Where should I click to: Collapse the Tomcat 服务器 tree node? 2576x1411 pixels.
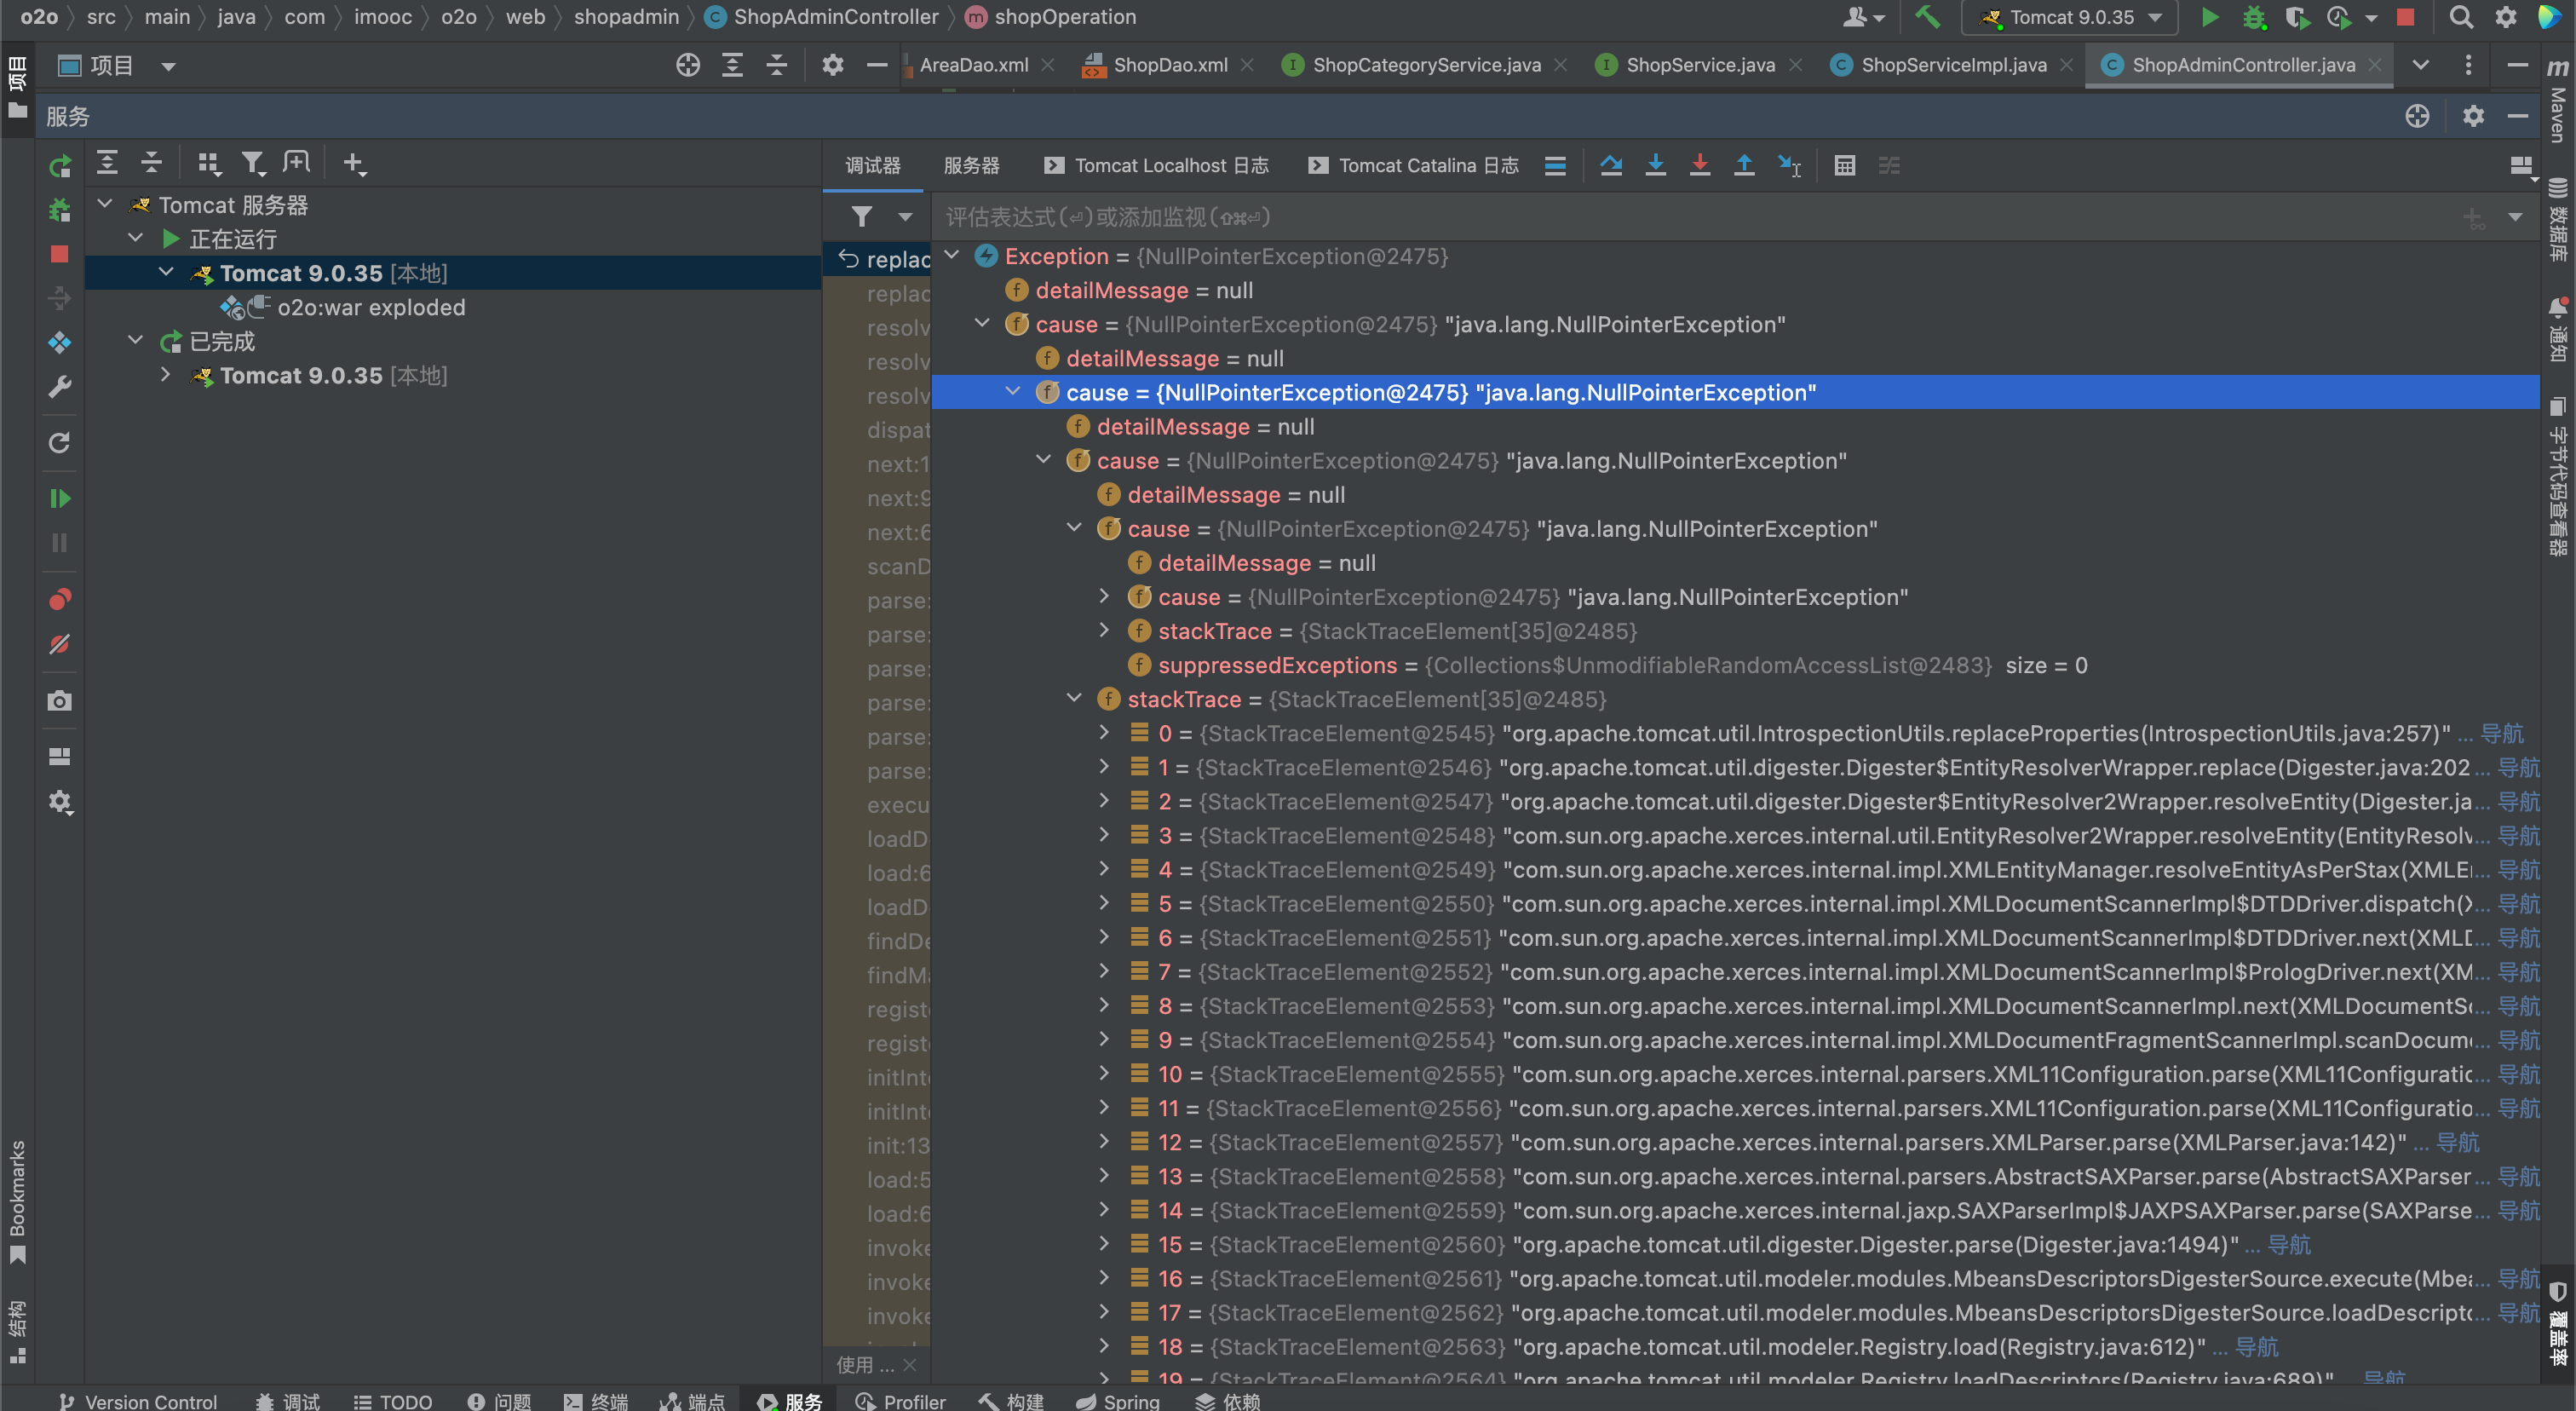click(105, 204)
